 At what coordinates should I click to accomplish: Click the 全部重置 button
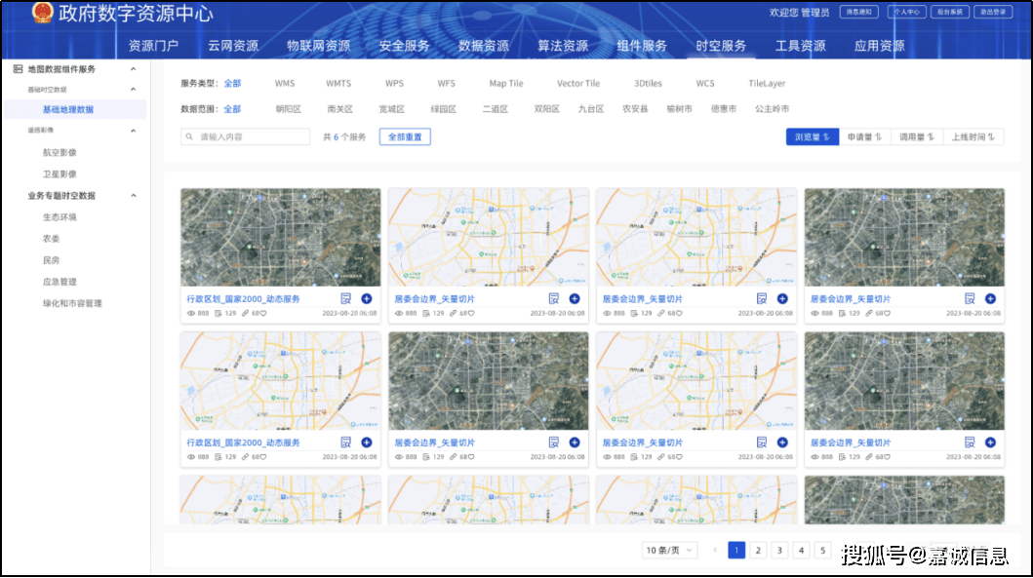(405, 136)
